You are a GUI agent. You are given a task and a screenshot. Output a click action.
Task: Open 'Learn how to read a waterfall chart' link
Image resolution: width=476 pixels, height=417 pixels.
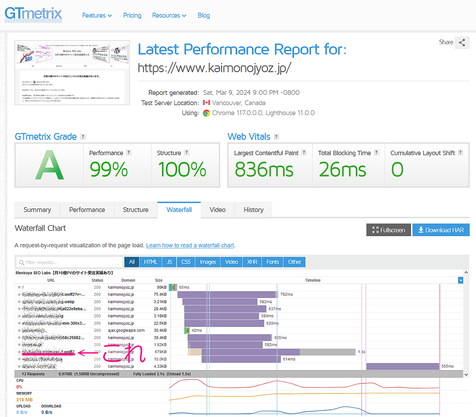(x=190, y=246)
